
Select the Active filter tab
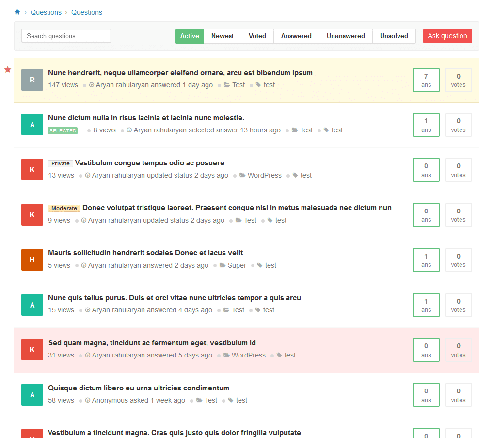190,36
